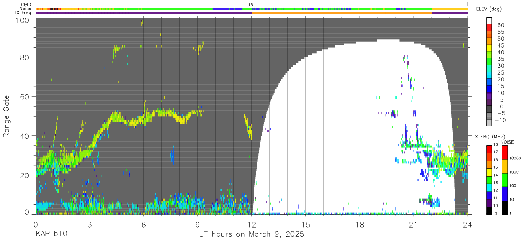
Task: Click the elevation scale value '60'
Action: [x=501, y=25]
